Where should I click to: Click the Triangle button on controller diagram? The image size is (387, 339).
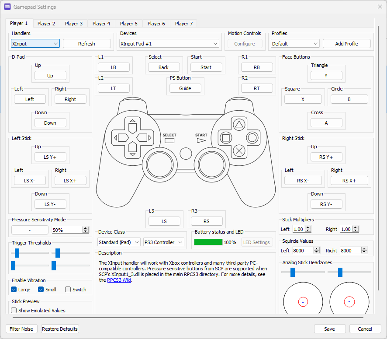pyautogui.click(x=239, y=124)
